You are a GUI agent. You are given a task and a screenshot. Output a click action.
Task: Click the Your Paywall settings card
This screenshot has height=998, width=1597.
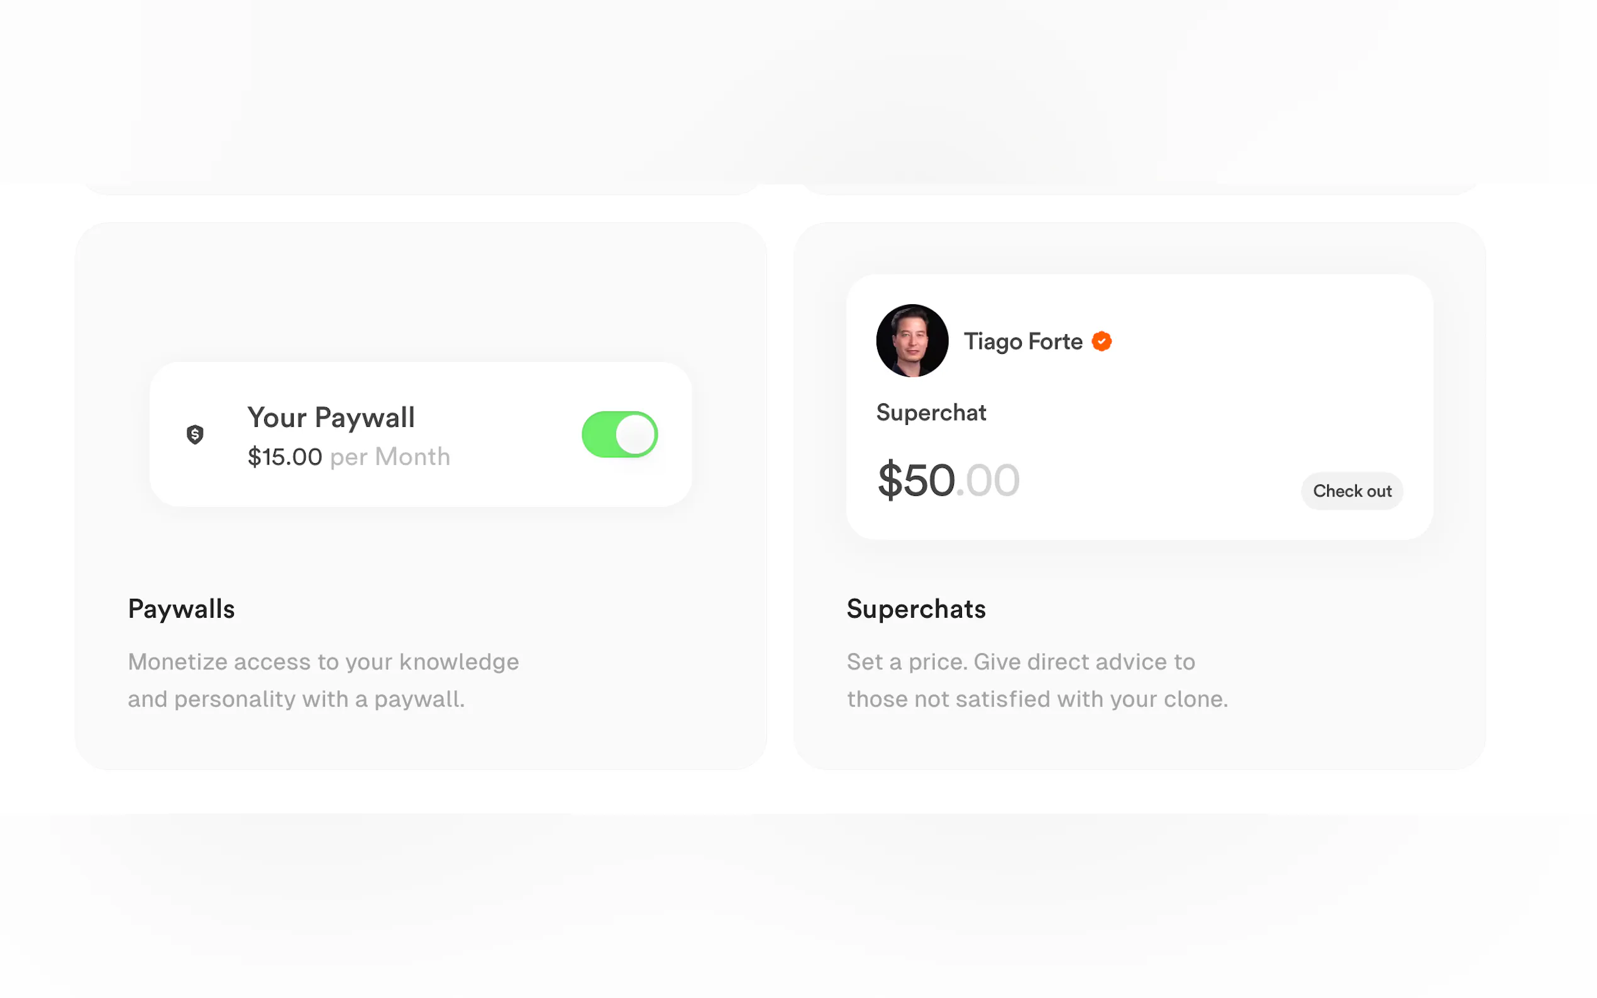point(421,434)
